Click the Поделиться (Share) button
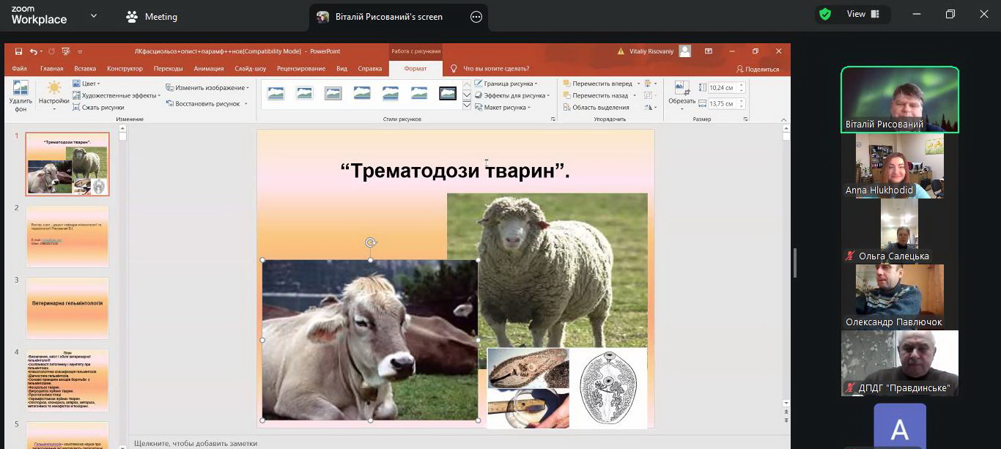1001x449 pixels. click(758, 69)
